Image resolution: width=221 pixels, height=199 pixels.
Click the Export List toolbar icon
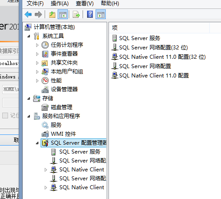76,15
